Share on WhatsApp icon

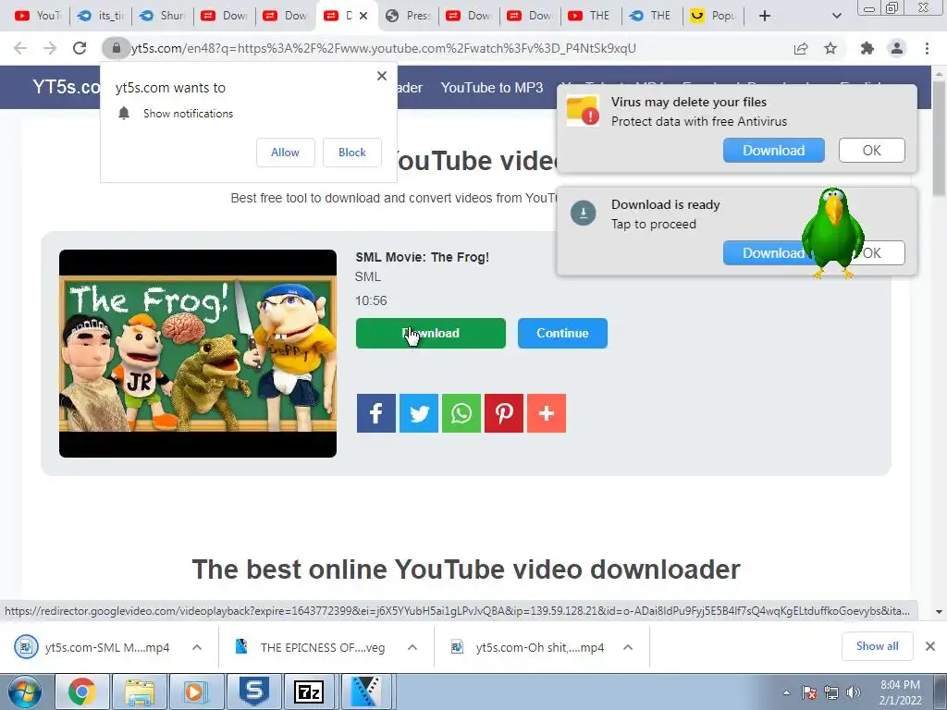461,413
